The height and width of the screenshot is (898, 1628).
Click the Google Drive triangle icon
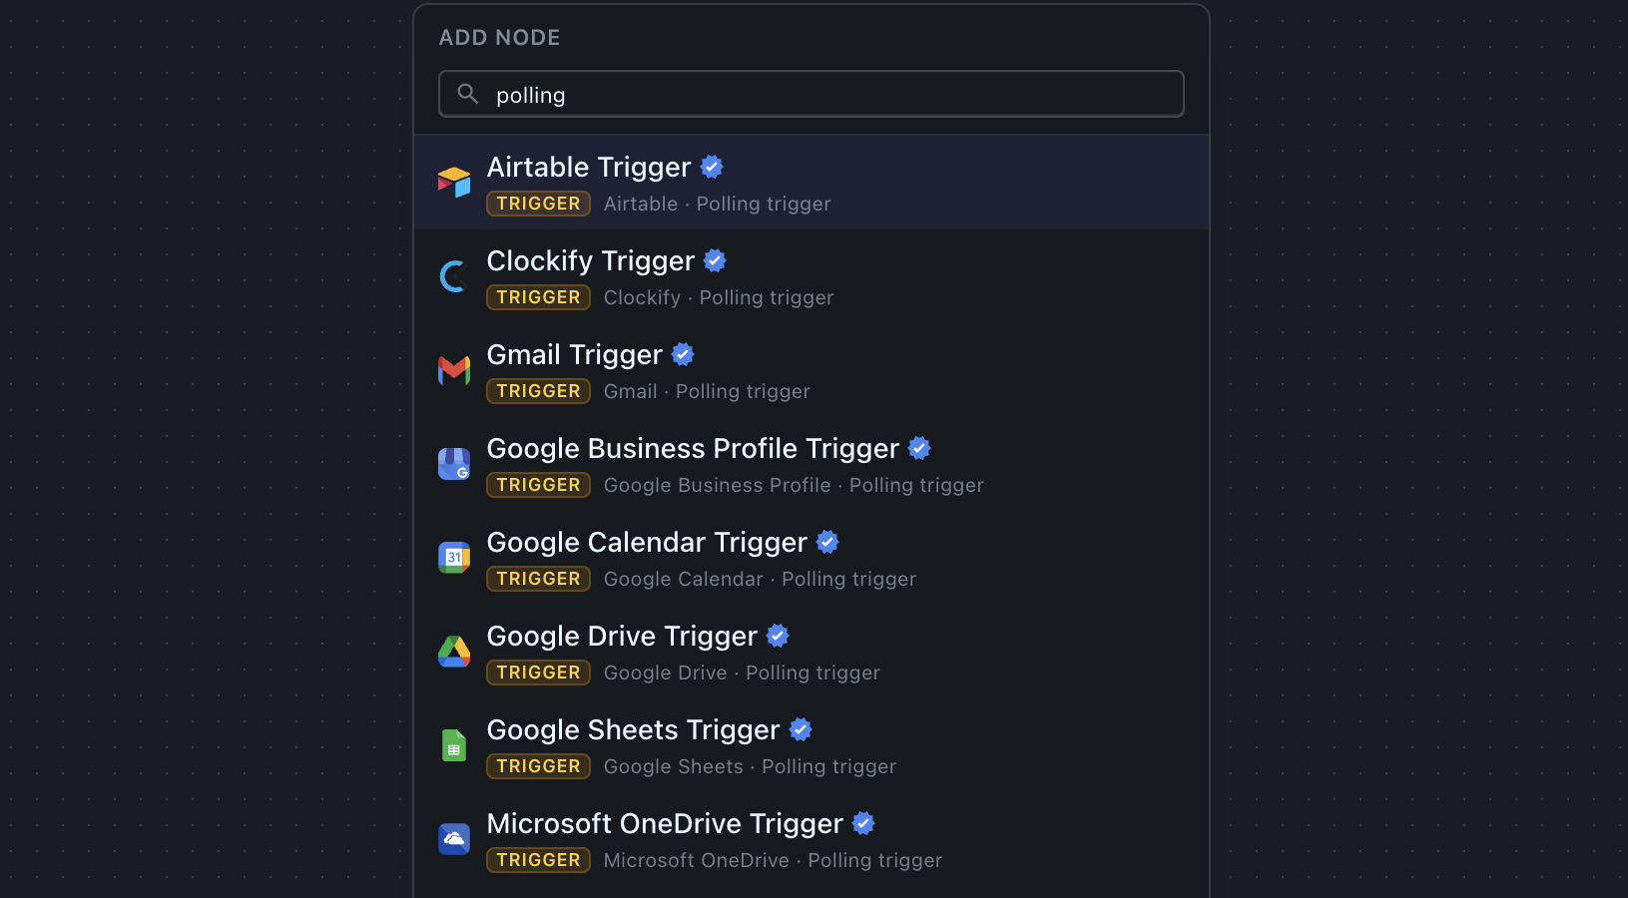click(x=454, y=652)
